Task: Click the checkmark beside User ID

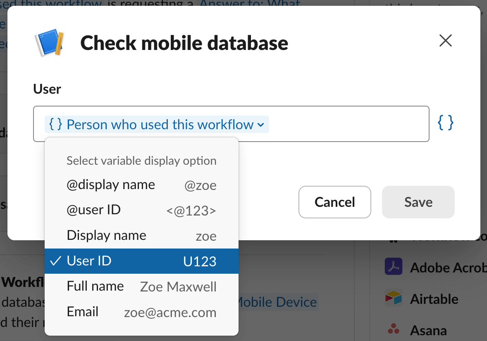Action: 55,261
